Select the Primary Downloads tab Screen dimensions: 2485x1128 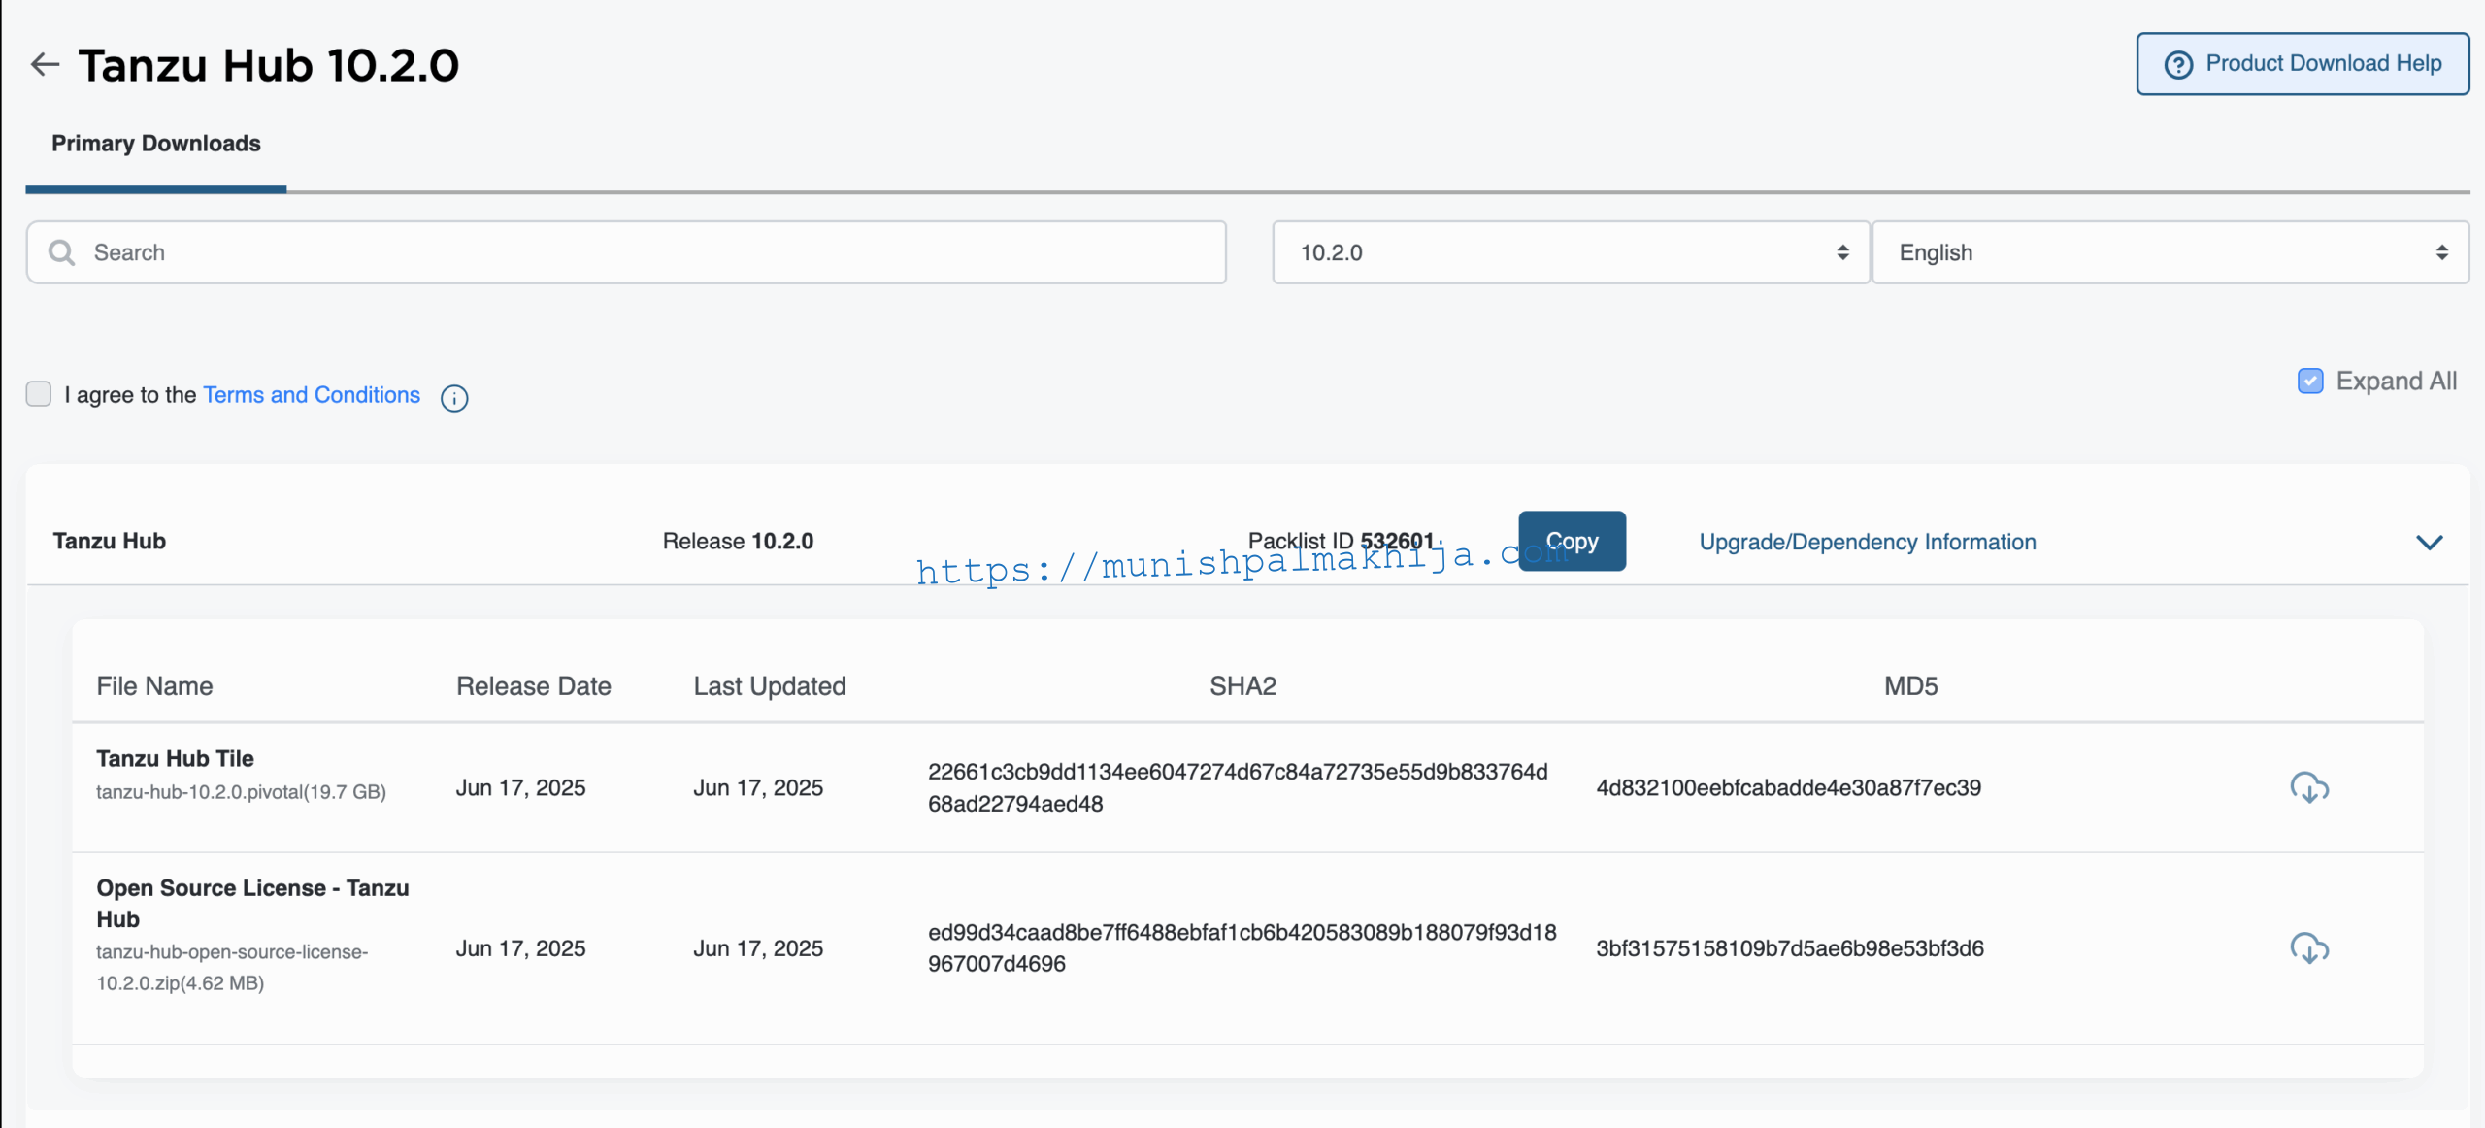156,144
